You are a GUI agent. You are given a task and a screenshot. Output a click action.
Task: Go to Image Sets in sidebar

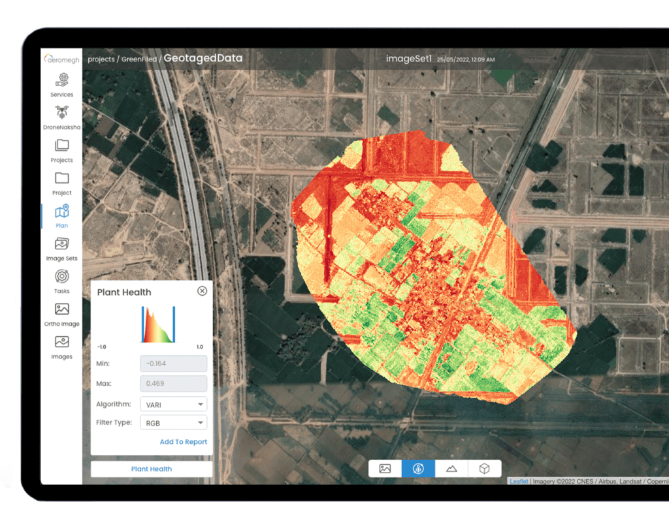[x=62, y=244]
